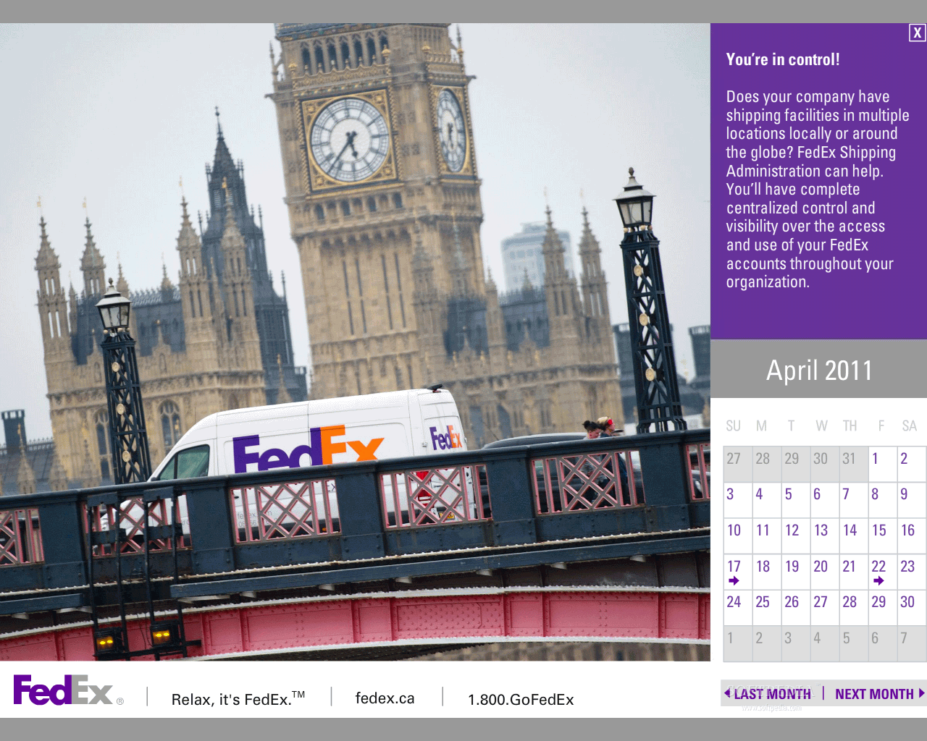927x741 pixels.
Task: Click the 1.800.GoFedEx contact text
Action: coord(521,700)
